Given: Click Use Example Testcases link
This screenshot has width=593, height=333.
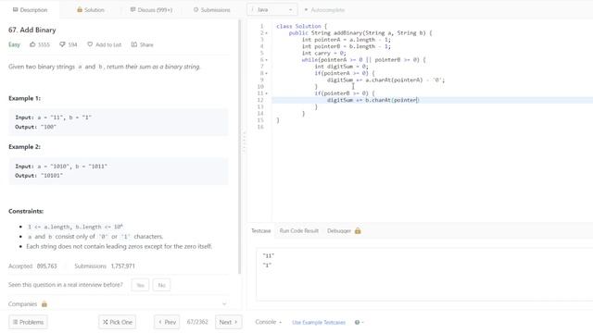Looking at the screenshot, I should (x=319, y=323).
